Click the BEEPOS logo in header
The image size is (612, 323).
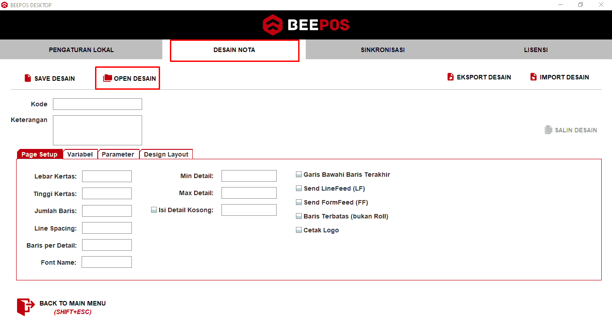(x=306, y=25)
